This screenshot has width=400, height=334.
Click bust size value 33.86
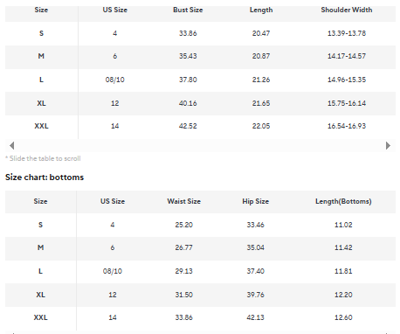click(188, 33)
